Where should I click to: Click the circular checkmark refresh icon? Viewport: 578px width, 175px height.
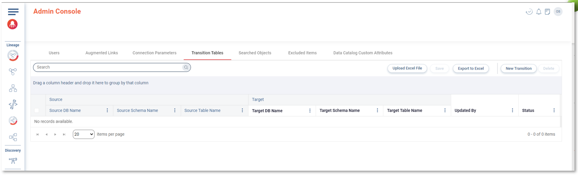click(x=529, y=12)
